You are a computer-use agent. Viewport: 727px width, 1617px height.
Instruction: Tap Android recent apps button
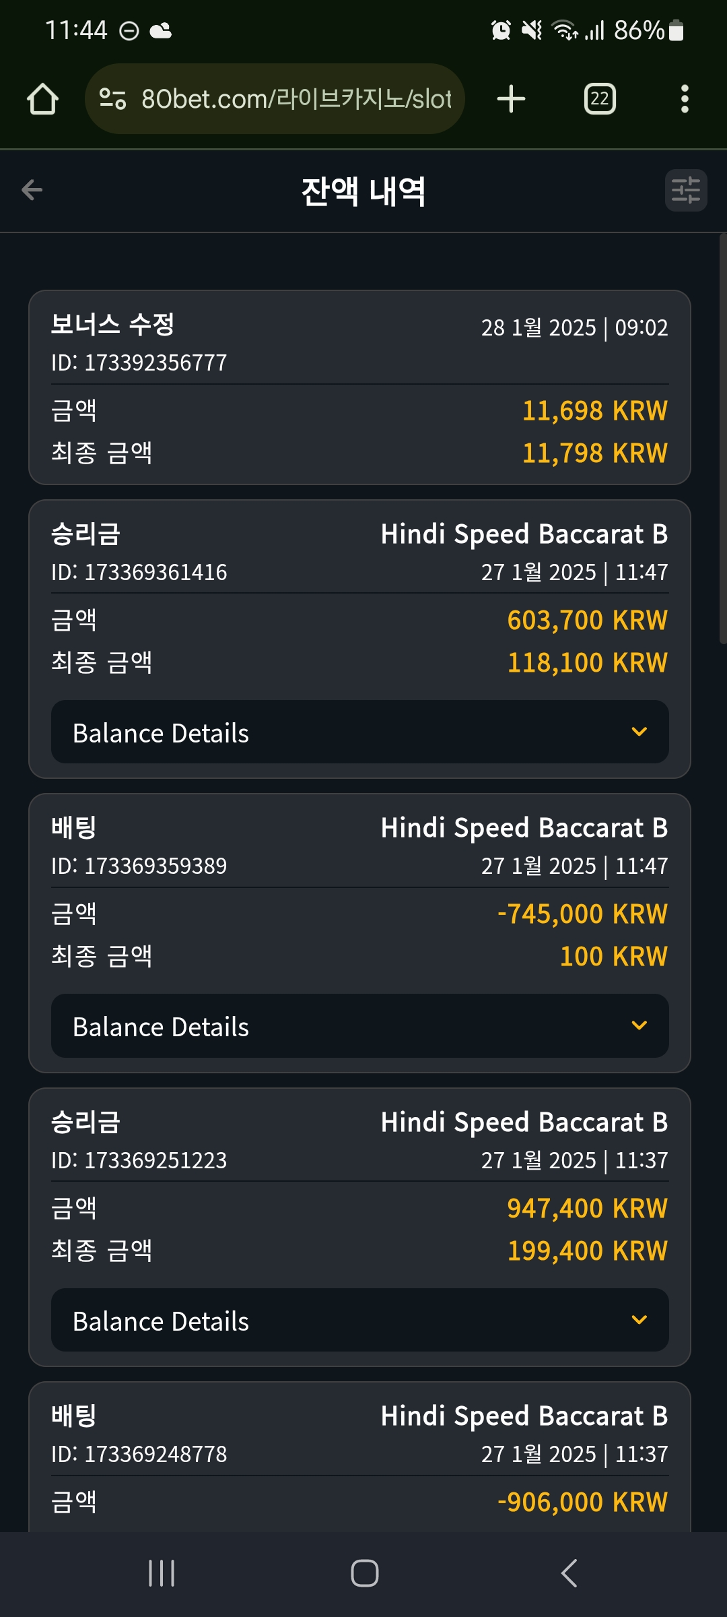point(162,1573)
